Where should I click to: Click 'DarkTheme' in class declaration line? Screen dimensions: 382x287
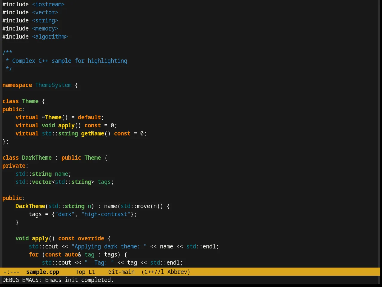coord(37,158)
